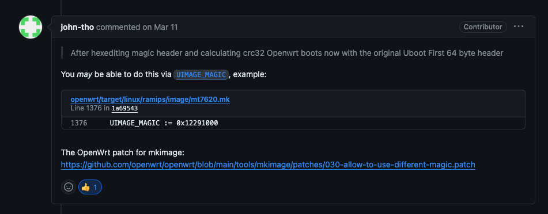Visit the john-tho username profile link
Viewport: 548px width, 214px height.
tap(77, 27)
